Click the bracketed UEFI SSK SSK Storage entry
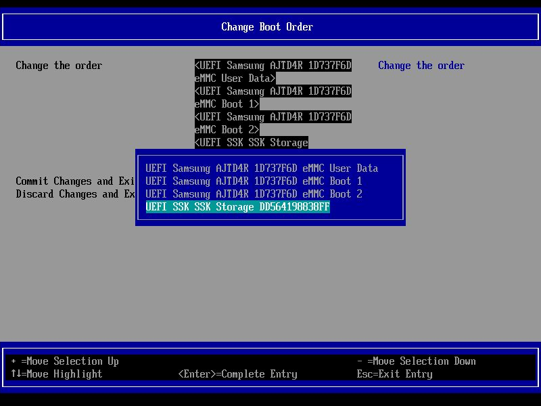 coord(251,142)
